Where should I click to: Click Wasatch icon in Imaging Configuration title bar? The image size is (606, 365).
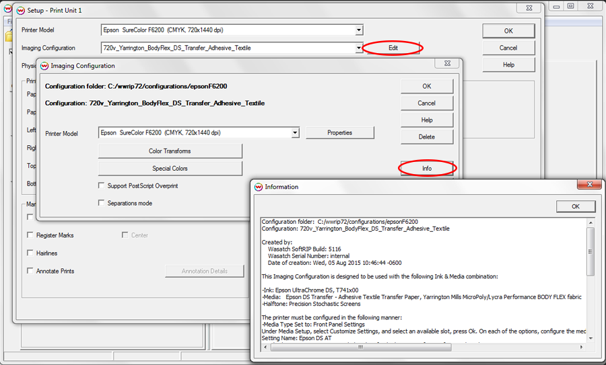click(44, 66)
